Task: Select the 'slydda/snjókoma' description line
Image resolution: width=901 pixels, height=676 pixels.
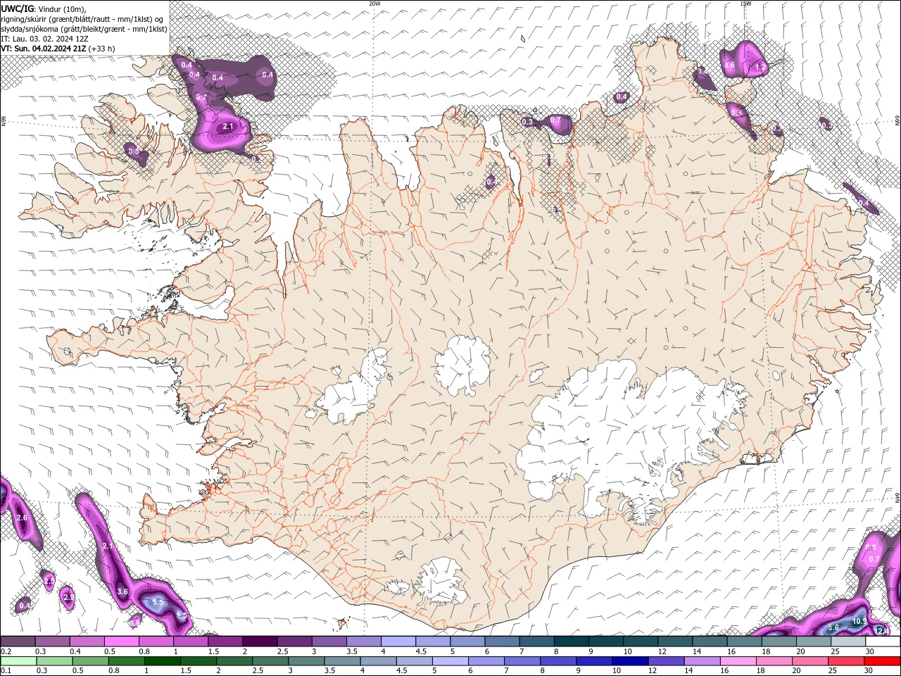Action: pyautogui.click(x=84, y=29)
